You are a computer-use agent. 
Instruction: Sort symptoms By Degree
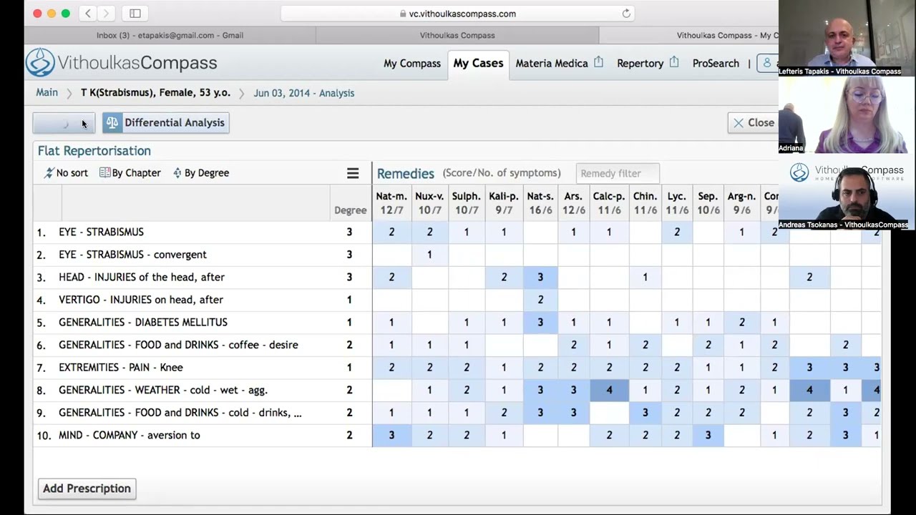pos(201,173)
